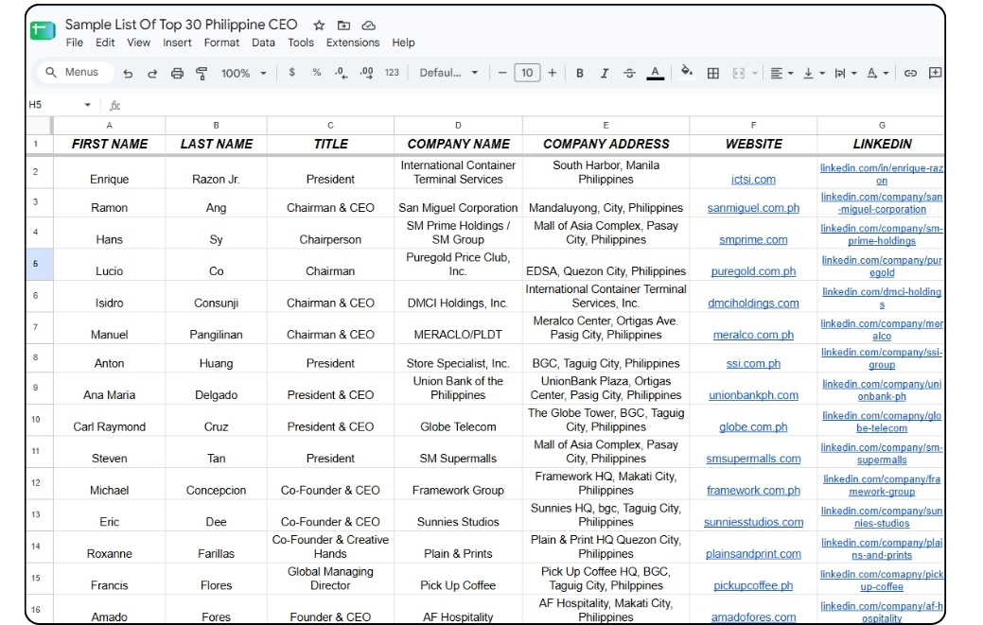This screenshot has height=625, width=983.
Task: Click the Redo arrow icon
Action: coord(152,73)
